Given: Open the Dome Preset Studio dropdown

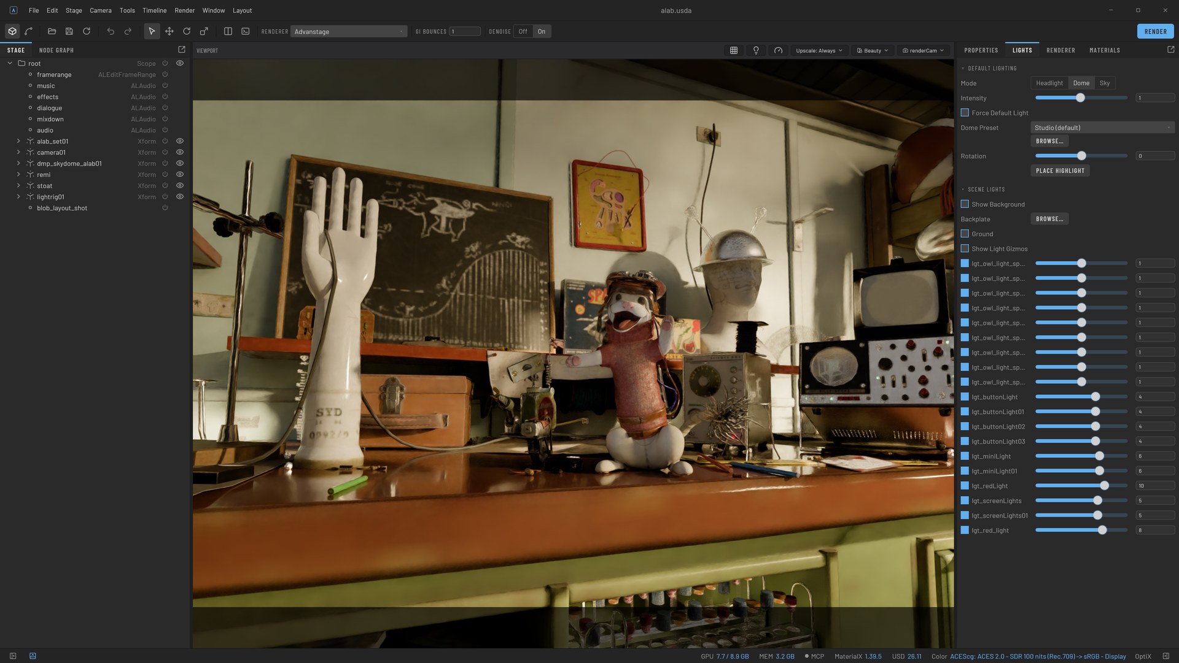Looking at the screenshot, I should click(1102, 128).
